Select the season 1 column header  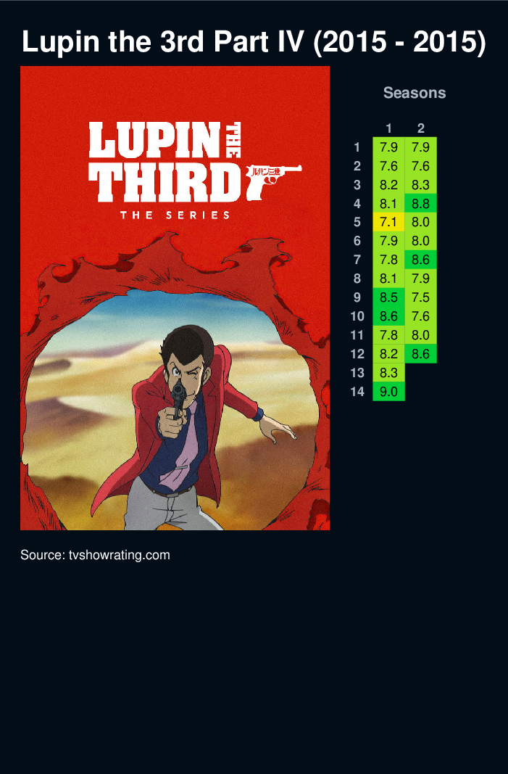[388, 128]
